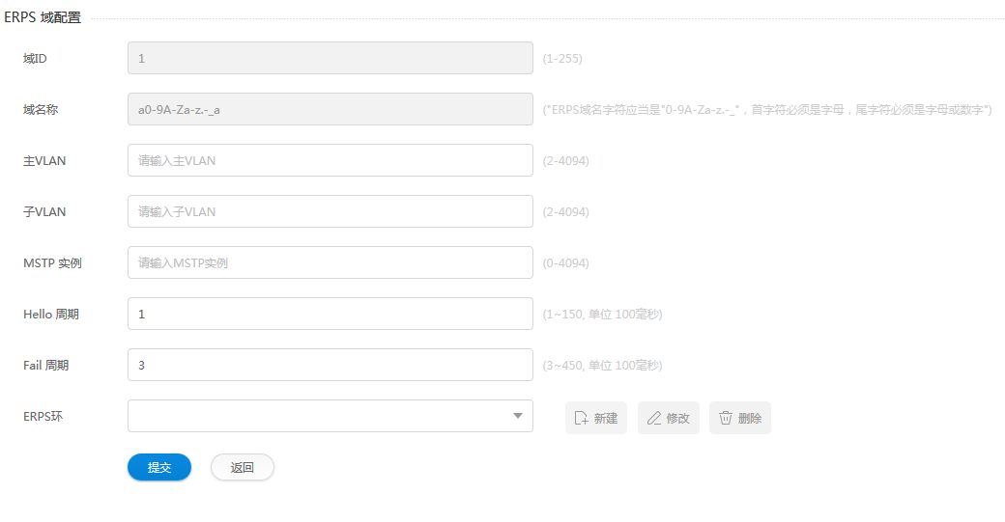
Task: Click the disabled 域名称 field
Action: pos(330,109)
